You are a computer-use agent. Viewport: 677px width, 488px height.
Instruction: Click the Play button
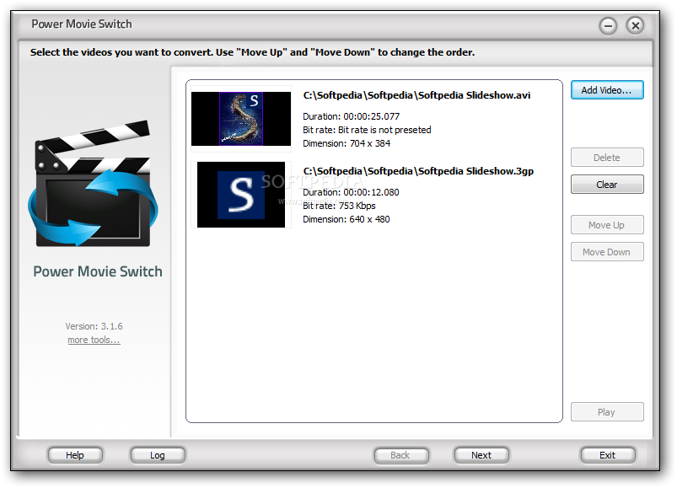click(x=607, y=411)
